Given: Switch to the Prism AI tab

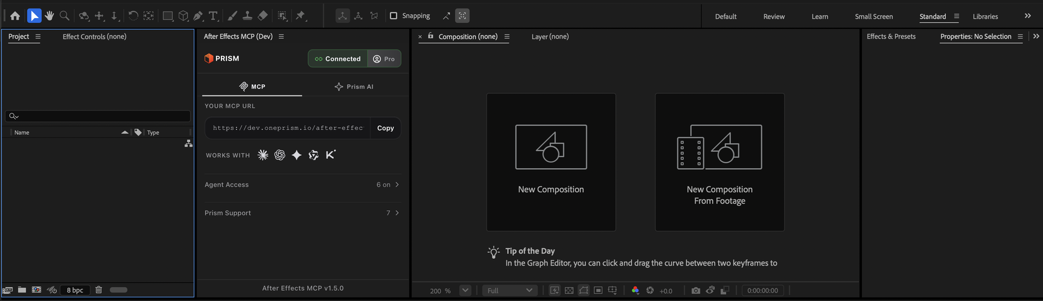Looking at the screenshot, I should (x=354, y=87).
